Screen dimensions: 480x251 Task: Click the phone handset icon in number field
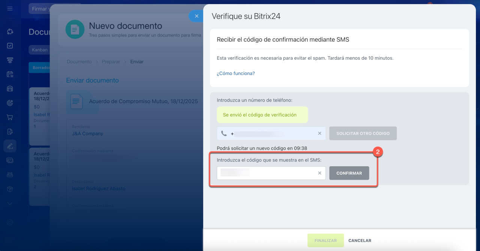coord(224,133)
